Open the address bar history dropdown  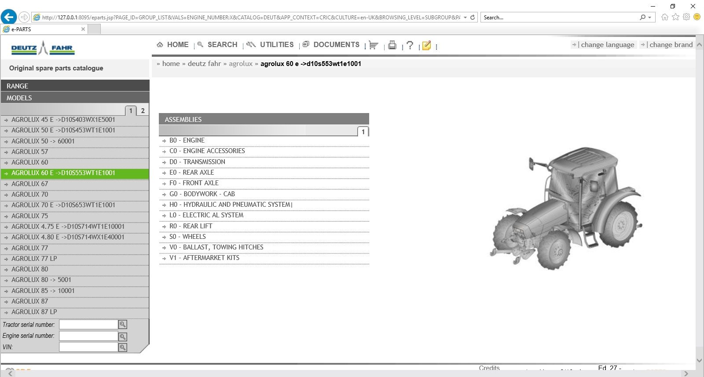(465, 18)
